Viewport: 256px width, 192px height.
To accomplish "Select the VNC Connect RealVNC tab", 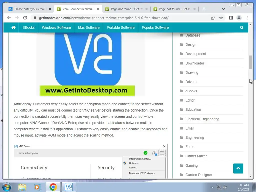I will pyautogui.click(x=77, y=9).
